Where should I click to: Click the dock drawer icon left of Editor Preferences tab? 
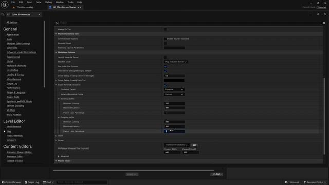(3, 14)
